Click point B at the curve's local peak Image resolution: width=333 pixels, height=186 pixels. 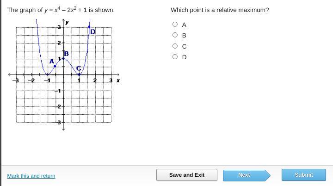(x=64, y=58)
